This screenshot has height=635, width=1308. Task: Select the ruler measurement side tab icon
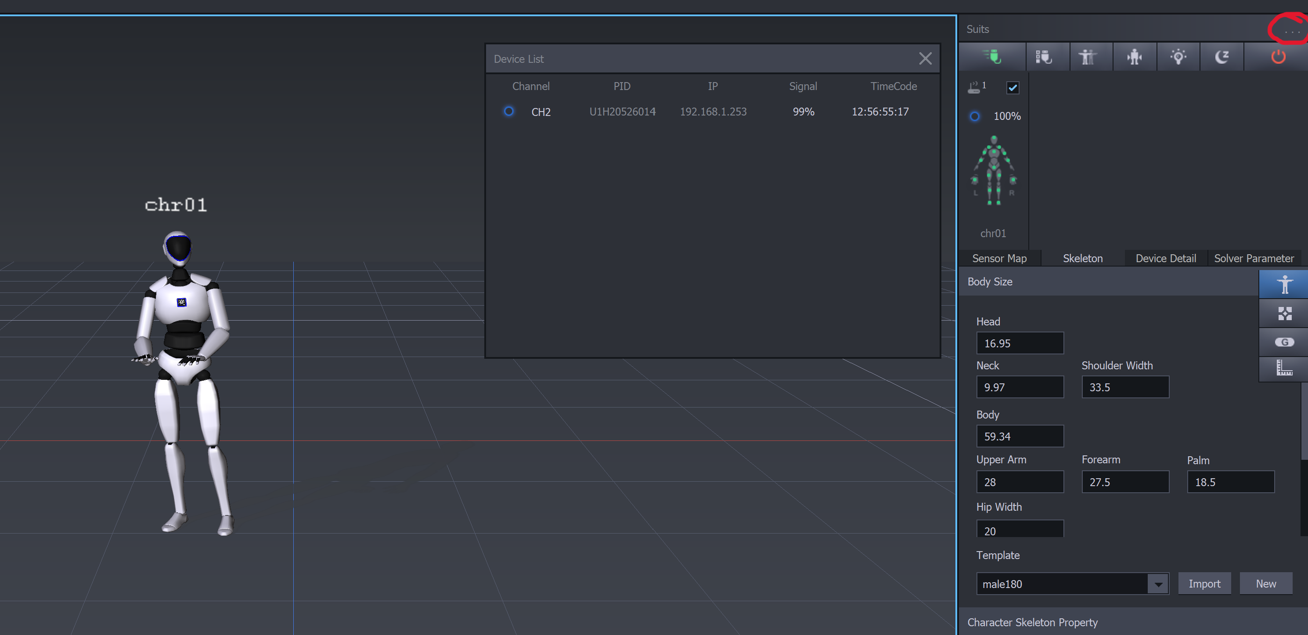[x=1284, y=368]
